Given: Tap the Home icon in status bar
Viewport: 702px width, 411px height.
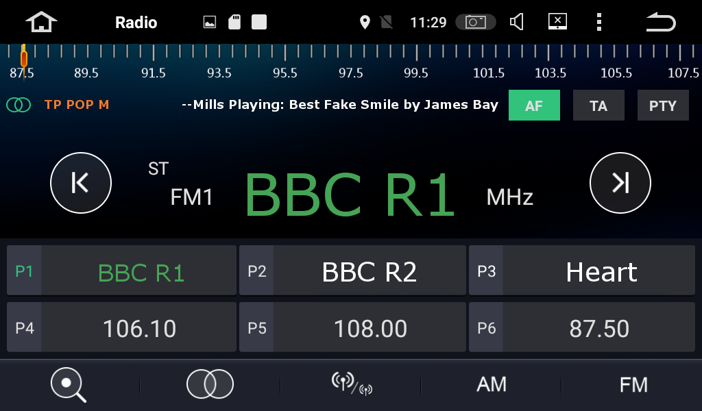Looking at the screenshot, I should 41,22.
